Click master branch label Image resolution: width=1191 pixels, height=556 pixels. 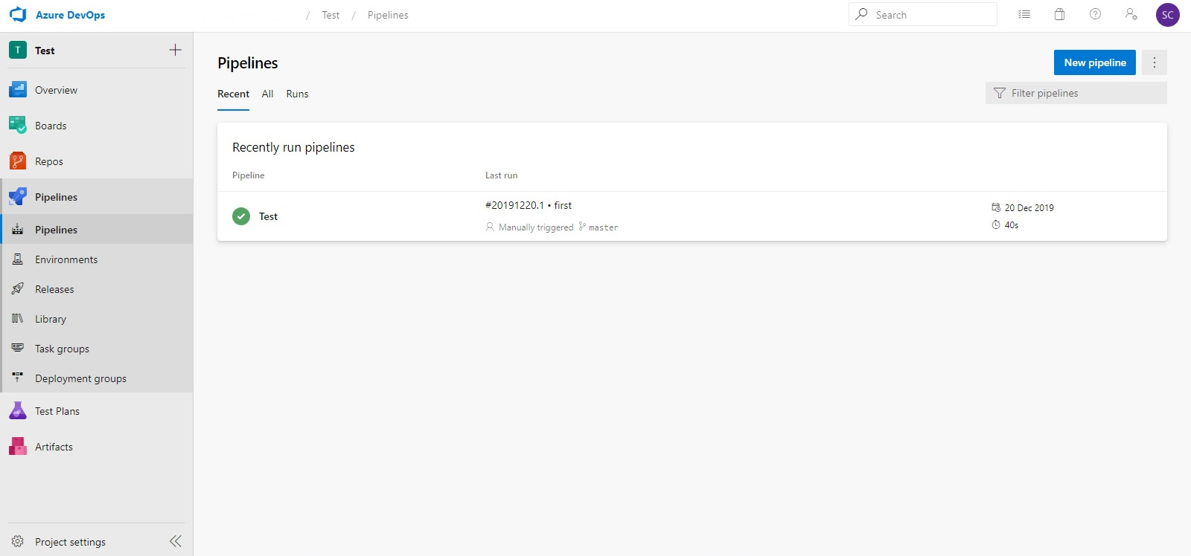(604, 227)
